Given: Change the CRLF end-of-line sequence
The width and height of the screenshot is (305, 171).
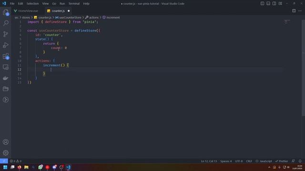Looking at the screenshot, I should 249,161.
